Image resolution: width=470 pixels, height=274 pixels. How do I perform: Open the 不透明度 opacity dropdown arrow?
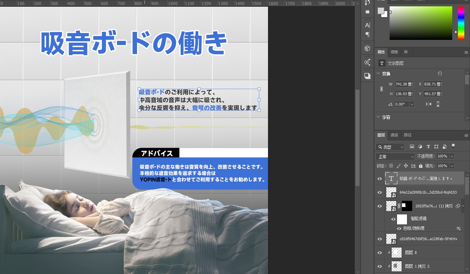pyautogui.click(x=451, y=156)
